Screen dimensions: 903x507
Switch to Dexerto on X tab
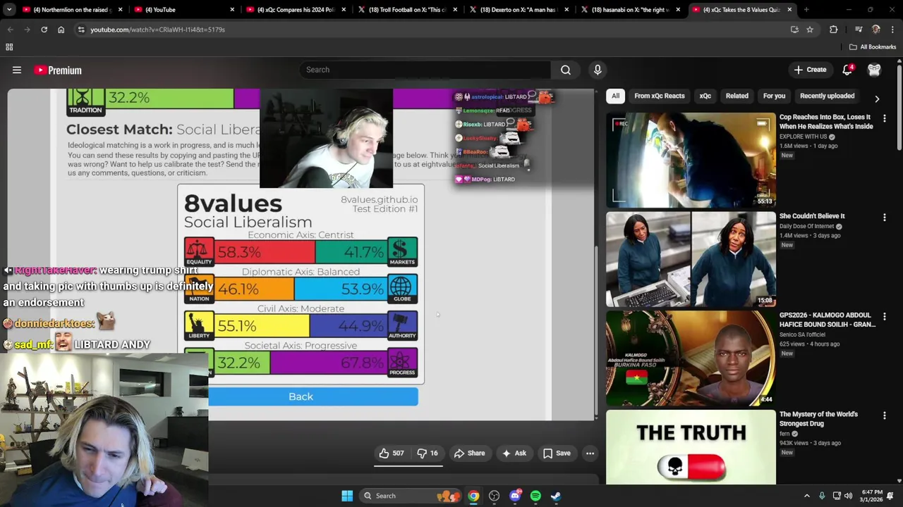520,10
